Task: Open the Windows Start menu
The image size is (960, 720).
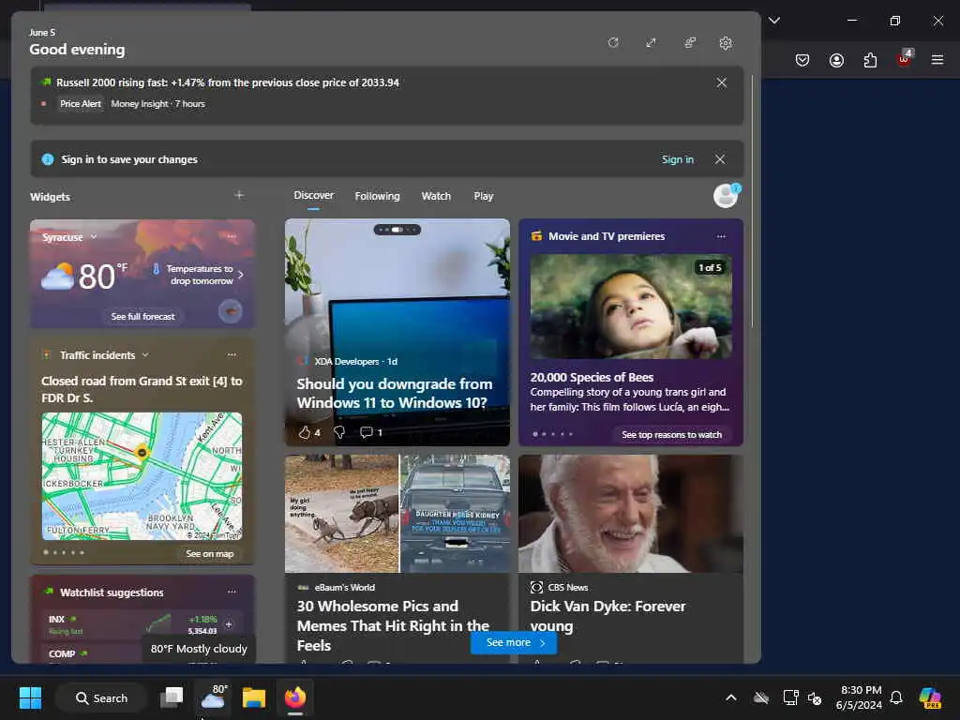Action: 30,697
